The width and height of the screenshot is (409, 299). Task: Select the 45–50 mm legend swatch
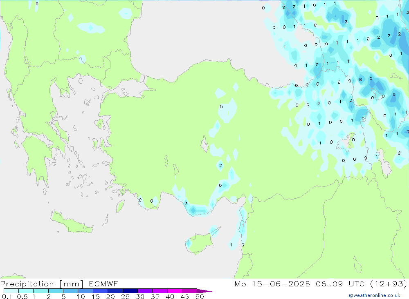(x=190, y=291)
